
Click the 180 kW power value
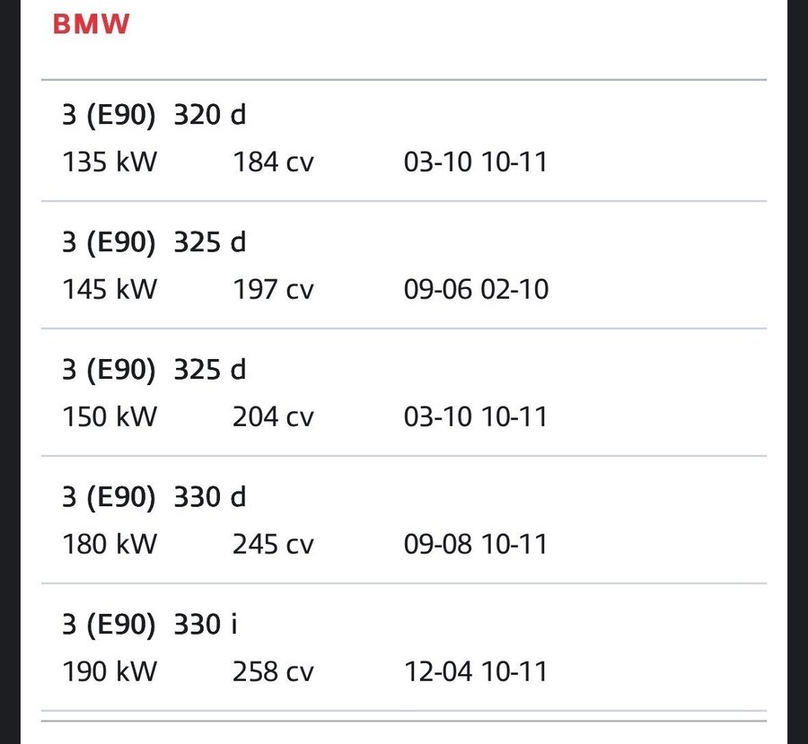[x=110, y=545]
